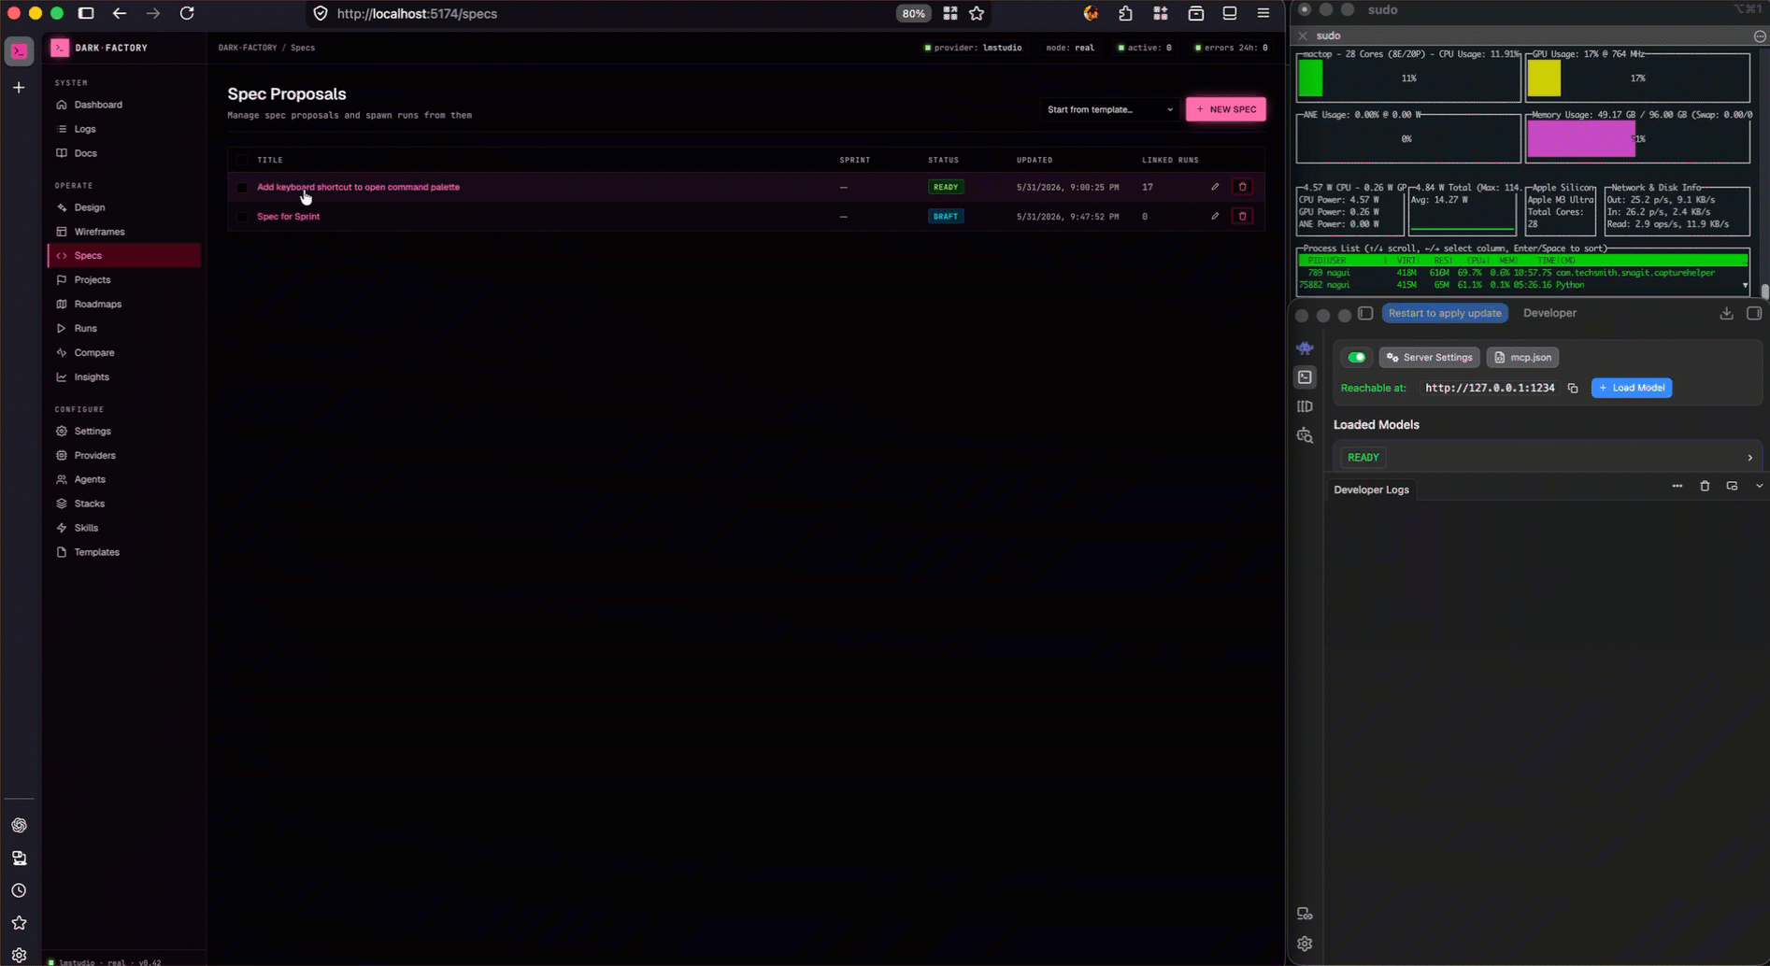Click the plus icon in browser left strip
This screenshot has height=966, width=1770.
pyautogui.click(x=19, y=87)
